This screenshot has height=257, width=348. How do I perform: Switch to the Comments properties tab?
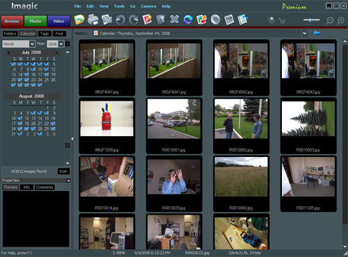click(45, 187)
